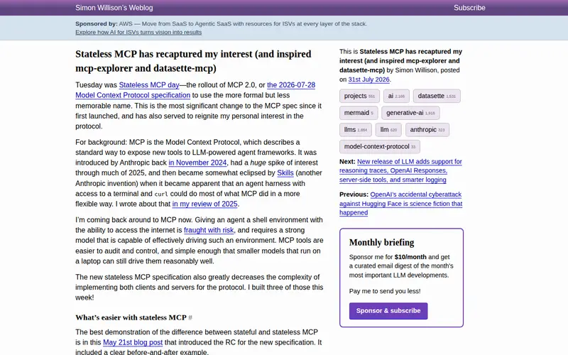Click the 'Sponsored by:' label
Screen dimensions: 568x355
tap(97, 24)
